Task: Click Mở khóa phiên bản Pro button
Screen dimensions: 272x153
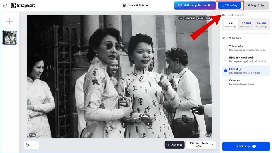Action: (x=195, y=5)
